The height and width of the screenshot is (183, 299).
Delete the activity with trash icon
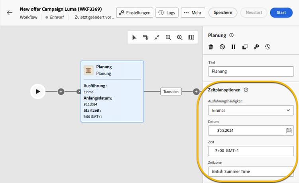coord(211,47)
